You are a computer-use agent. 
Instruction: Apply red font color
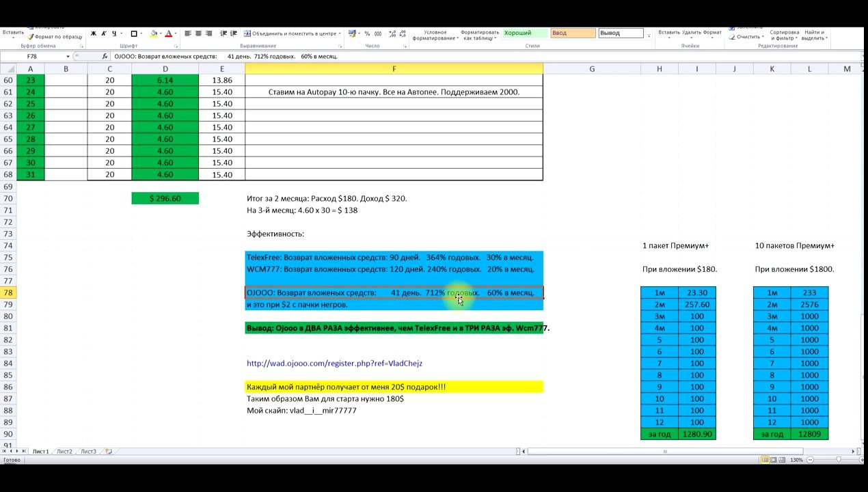coord(167,33)
